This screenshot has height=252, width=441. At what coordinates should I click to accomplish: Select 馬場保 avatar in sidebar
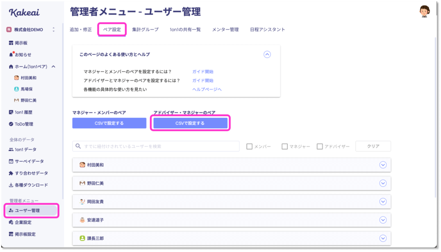click(16, 89)
